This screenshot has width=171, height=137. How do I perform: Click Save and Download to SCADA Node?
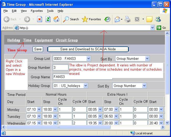(88, 49)
